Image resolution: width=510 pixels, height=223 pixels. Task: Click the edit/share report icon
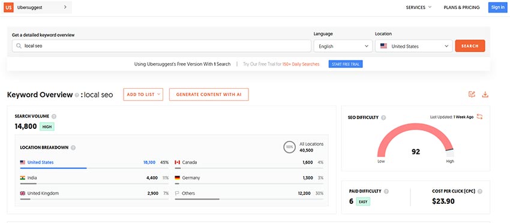pos(472,94)
